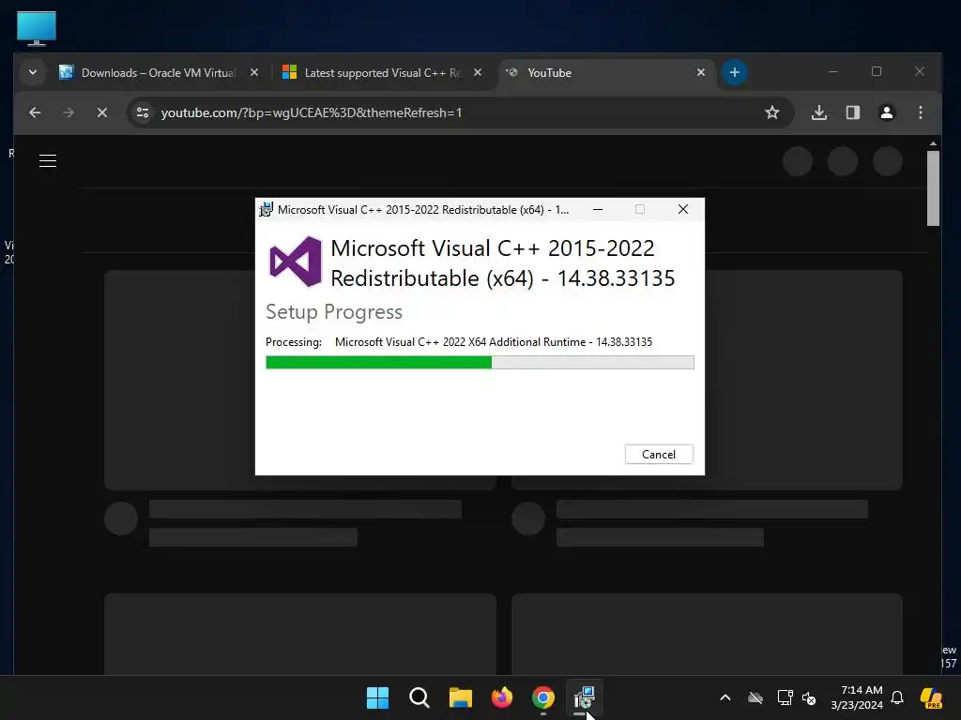Viewport: 961px width, 720px height.
Task: Open the network status tray icon
Action: tap(785, 697)
